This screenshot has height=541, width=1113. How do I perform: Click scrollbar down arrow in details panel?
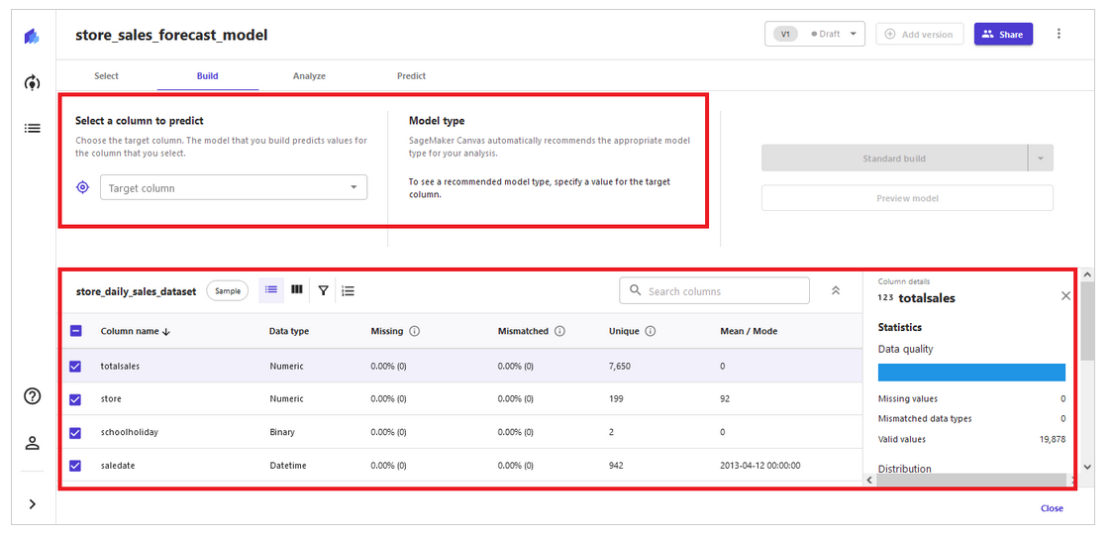pyautogui.click(x=1086, y=467)
